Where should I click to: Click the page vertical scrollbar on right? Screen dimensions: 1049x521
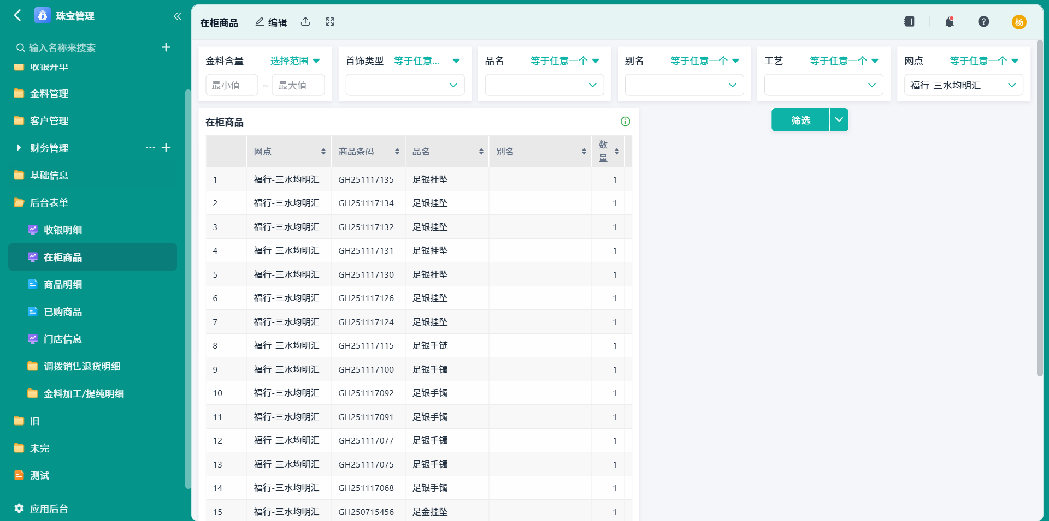1040,207
